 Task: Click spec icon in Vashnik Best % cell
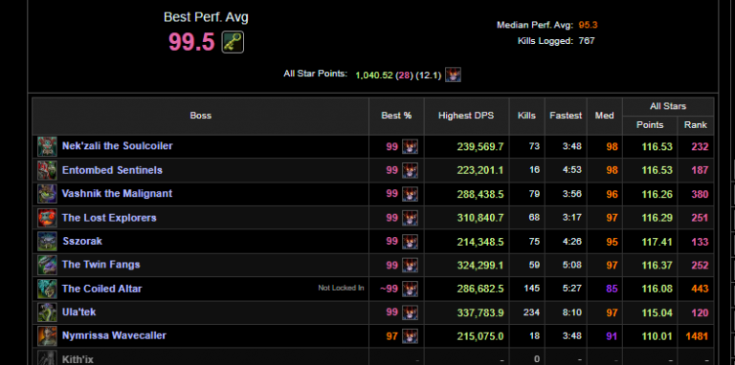tap(410, 194)
